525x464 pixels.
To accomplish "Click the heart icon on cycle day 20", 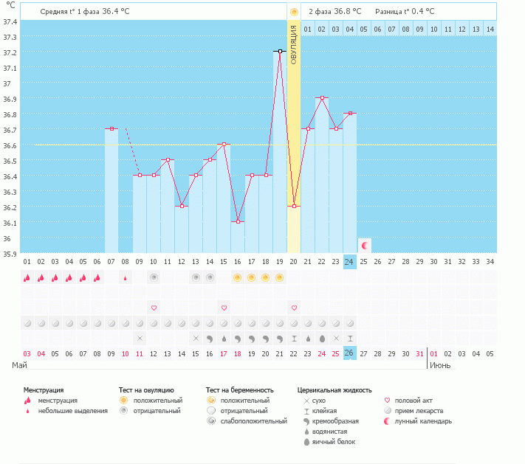I will tap(294, 308).
